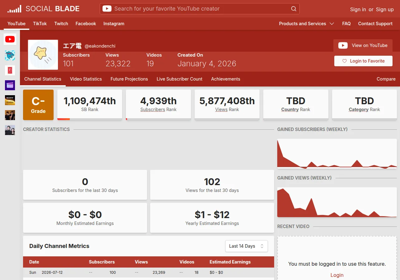
Task: Click the TBD Country Rank card
Action: tap(296, 105)
